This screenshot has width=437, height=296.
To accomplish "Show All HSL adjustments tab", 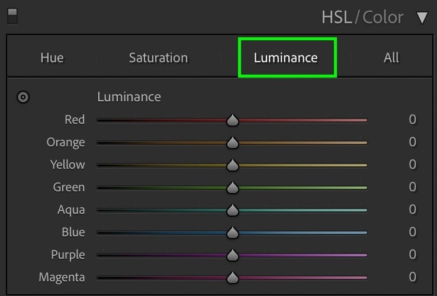I will coord(391,57).
